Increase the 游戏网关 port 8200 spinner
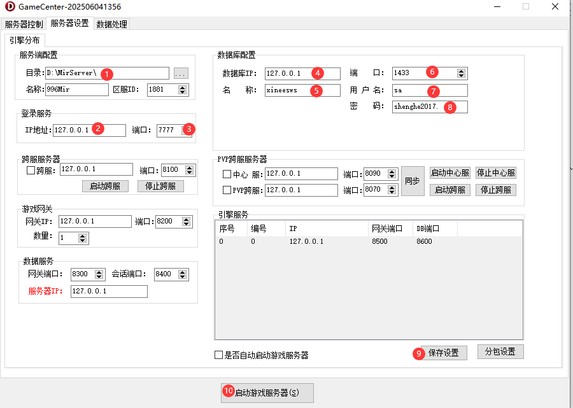The height and width of the screenshot is (408, 573). 187,219
